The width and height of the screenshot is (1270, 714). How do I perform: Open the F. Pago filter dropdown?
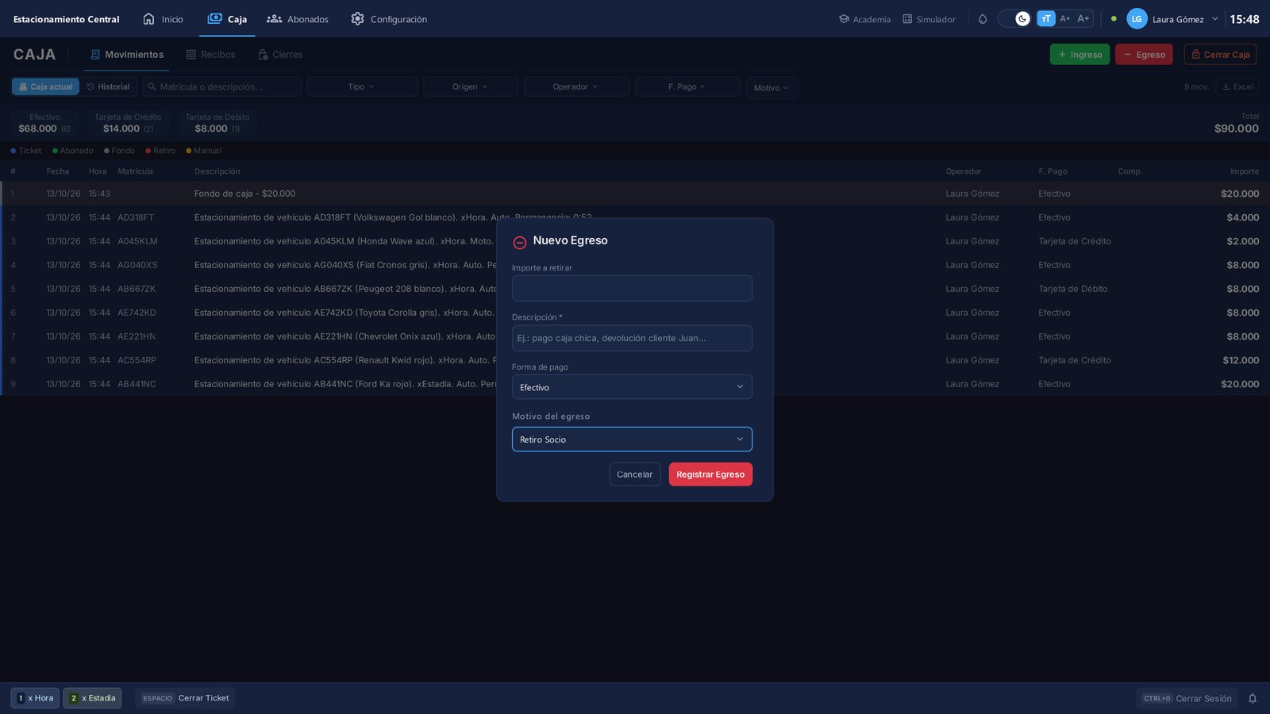(x=687, y=86)
